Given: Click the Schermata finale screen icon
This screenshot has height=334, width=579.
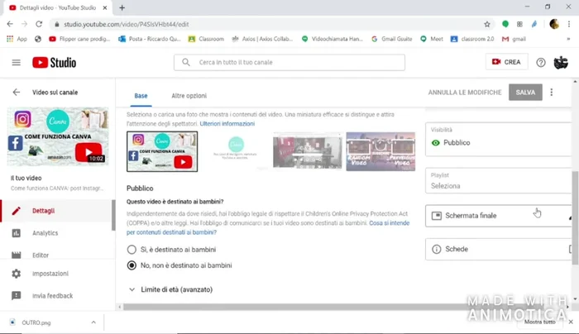Looking at the screenshot, I should (x=437, y=216).
